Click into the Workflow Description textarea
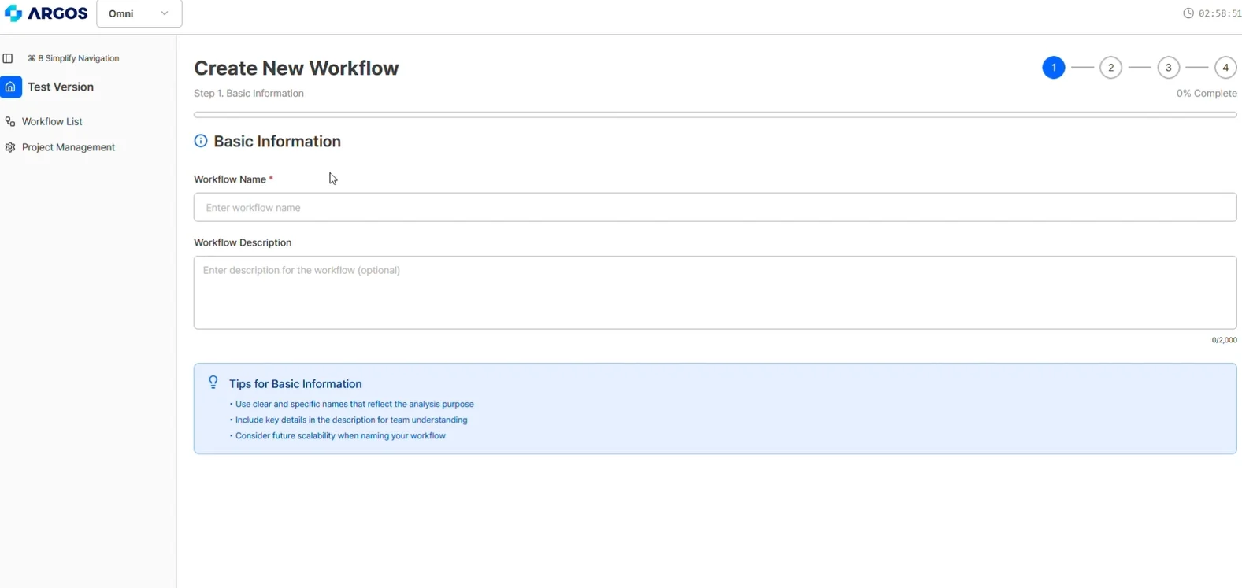1242x588 pixels. [714, 293]
